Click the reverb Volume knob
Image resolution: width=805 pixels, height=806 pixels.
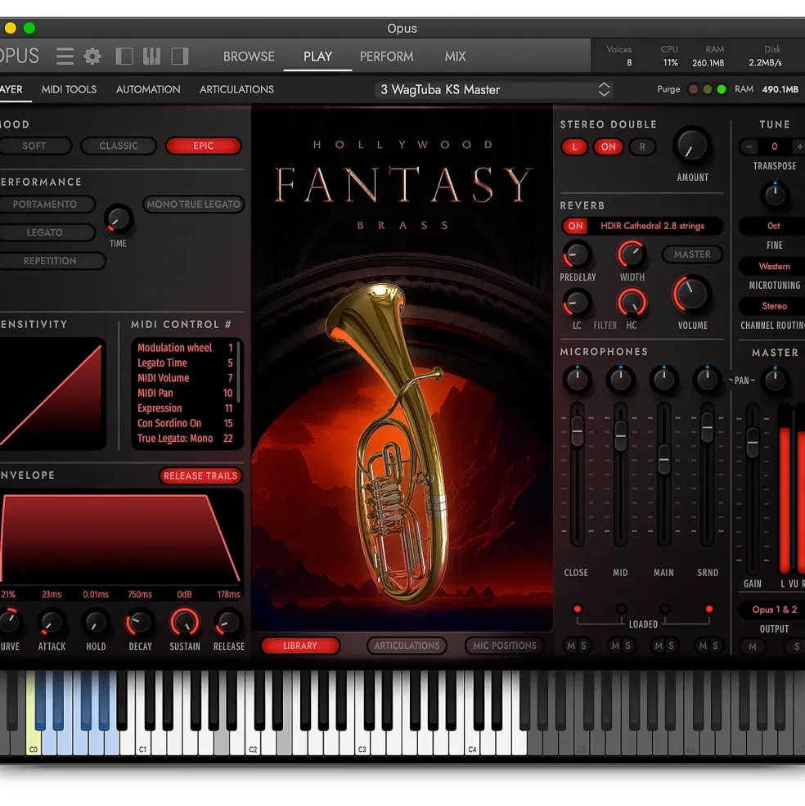pos(692,295)
